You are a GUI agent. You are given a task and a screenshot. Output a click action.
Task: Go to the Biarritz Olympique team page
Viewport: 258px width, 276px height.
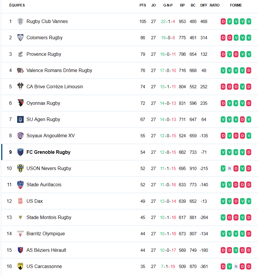(x=46, y=233)
